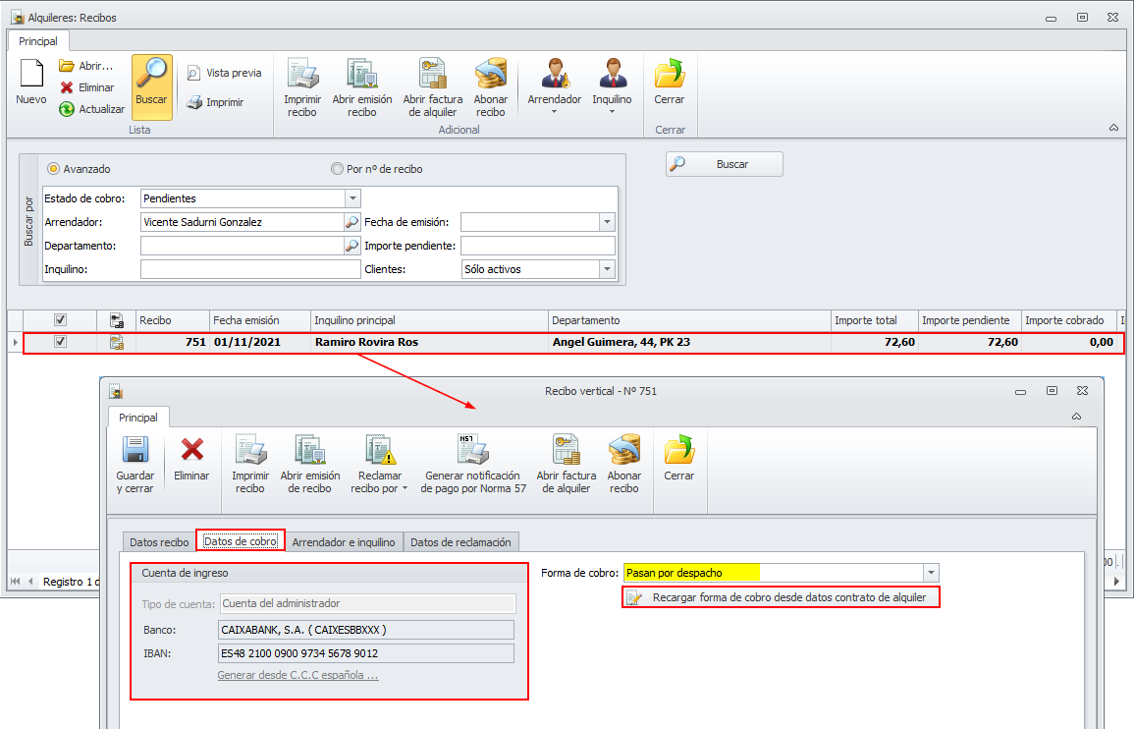Select the Por nº de recibo radio
The image size is (1135, 729).
click(337, 169)
